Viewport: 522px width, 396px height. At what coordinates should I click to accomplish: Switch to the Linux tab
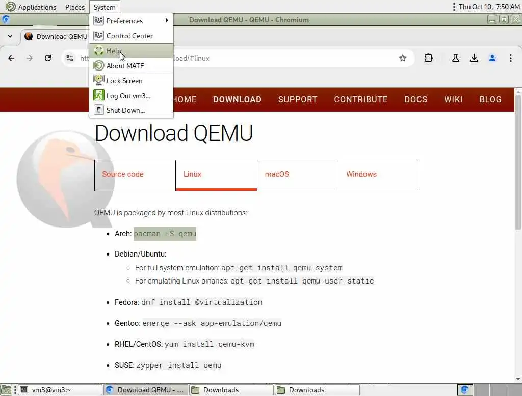pyautogui.click(x=216, y=176)
